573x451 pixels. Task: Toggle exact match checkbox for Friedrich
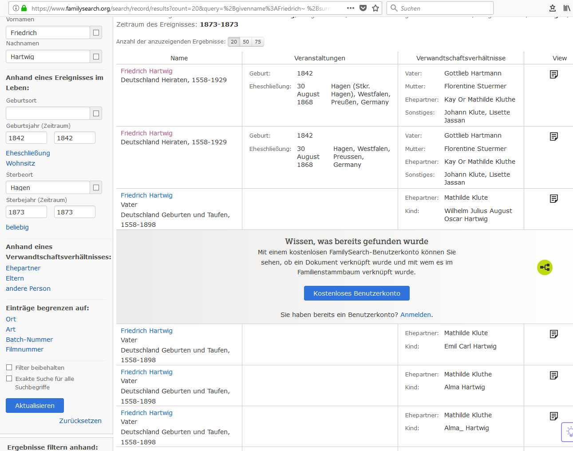coord(96,32)
